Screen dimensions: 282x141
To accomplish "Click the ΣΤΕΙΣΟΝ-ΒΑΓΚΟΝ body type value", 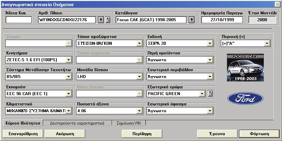I will click(x=95, y=43).
